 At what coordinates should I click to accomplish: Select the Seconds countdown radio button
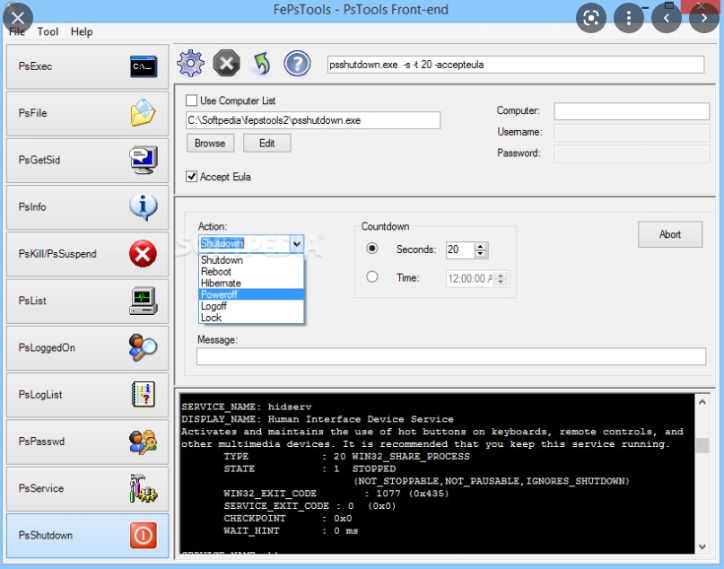point(371,249)
